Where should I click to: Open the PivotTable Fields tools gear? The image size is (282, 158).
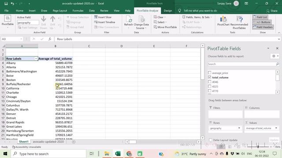(x=275, y=56)
